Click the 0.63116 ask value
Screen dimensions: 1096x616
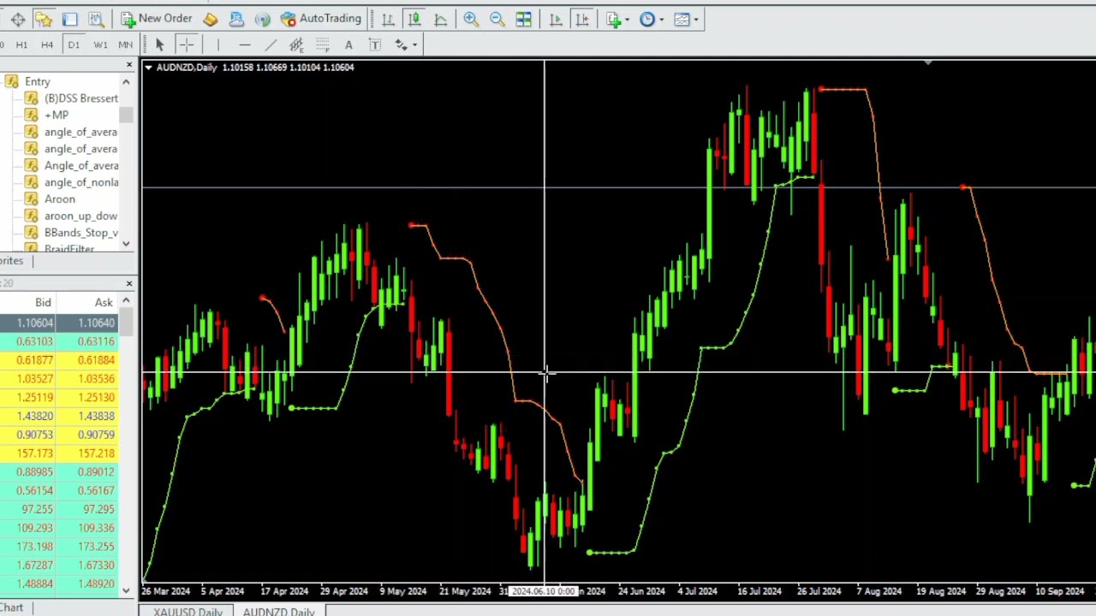pyautogui.click(x=96, y=341)
